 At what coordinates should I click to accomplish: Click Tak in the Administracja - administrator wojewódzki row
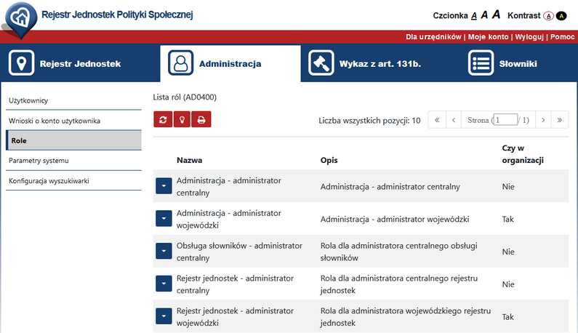click(x=507, y=219)
